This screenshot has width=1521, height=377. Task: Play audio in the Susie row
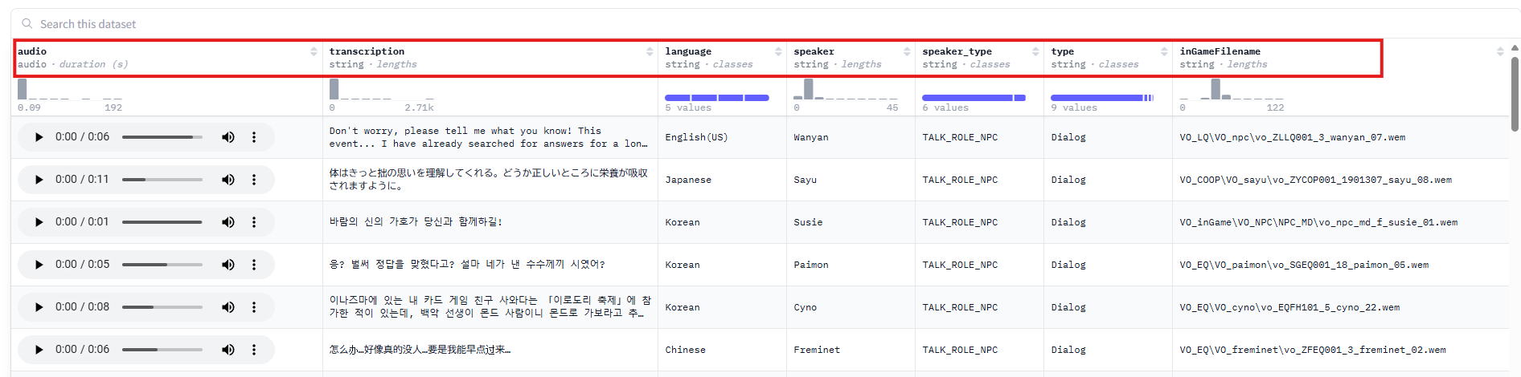pos(39,222)
